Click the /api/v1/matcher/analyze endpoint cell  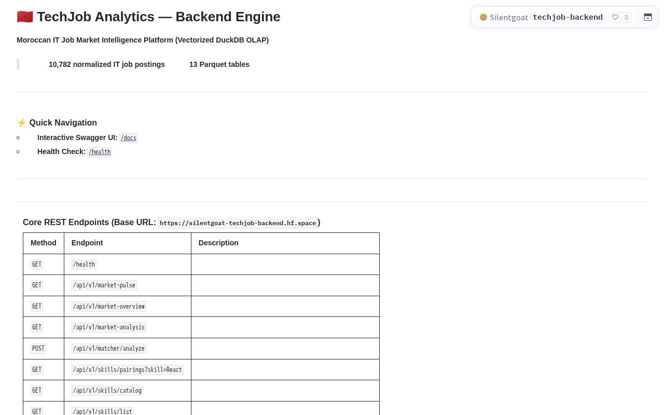point(128,349)
